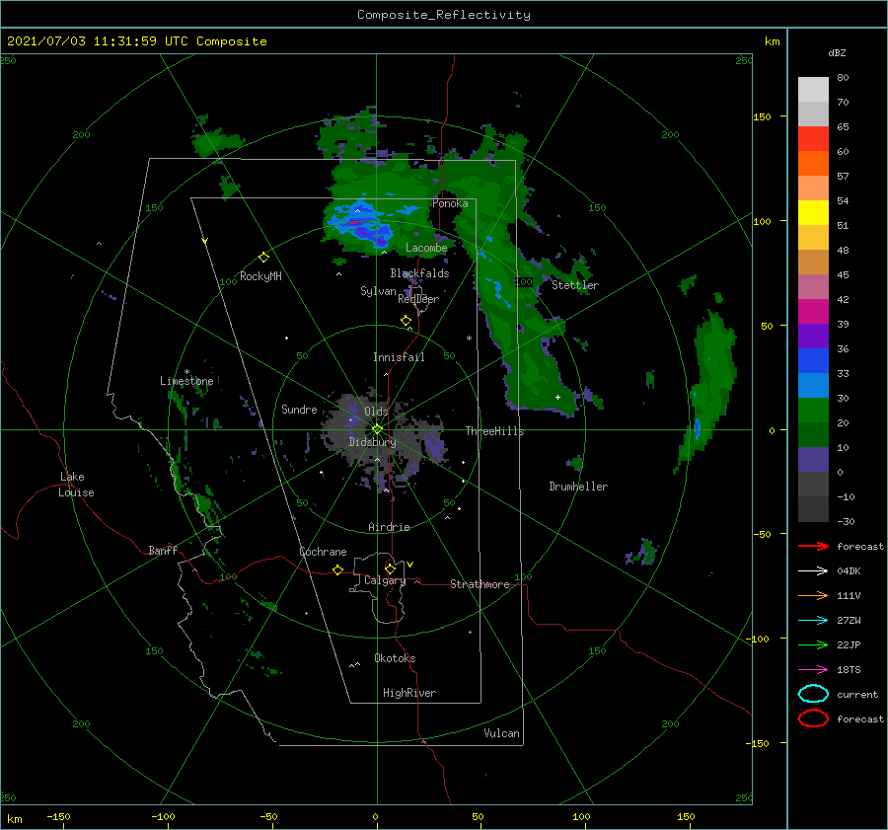Click the Sundre town label
This screenshot has height=830, width=888.
(299, 409)
